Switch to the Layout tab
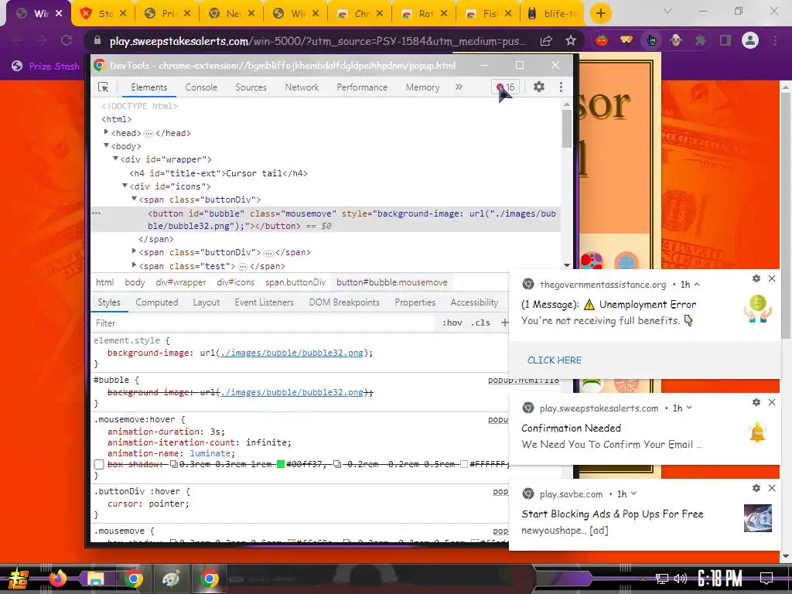This screenshot has width=792, height=594. click(x=206, y=302)
